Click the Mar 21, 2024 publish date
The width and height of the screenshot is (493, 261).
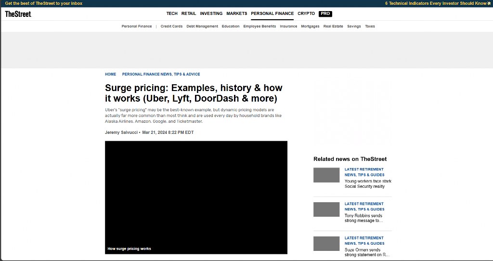click(x=168, y=132)
